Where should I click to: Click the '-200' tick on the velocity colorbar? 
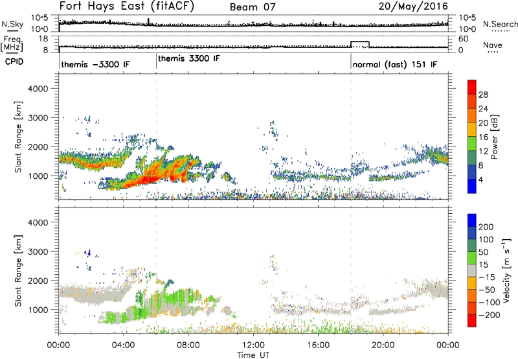point(490,315)
